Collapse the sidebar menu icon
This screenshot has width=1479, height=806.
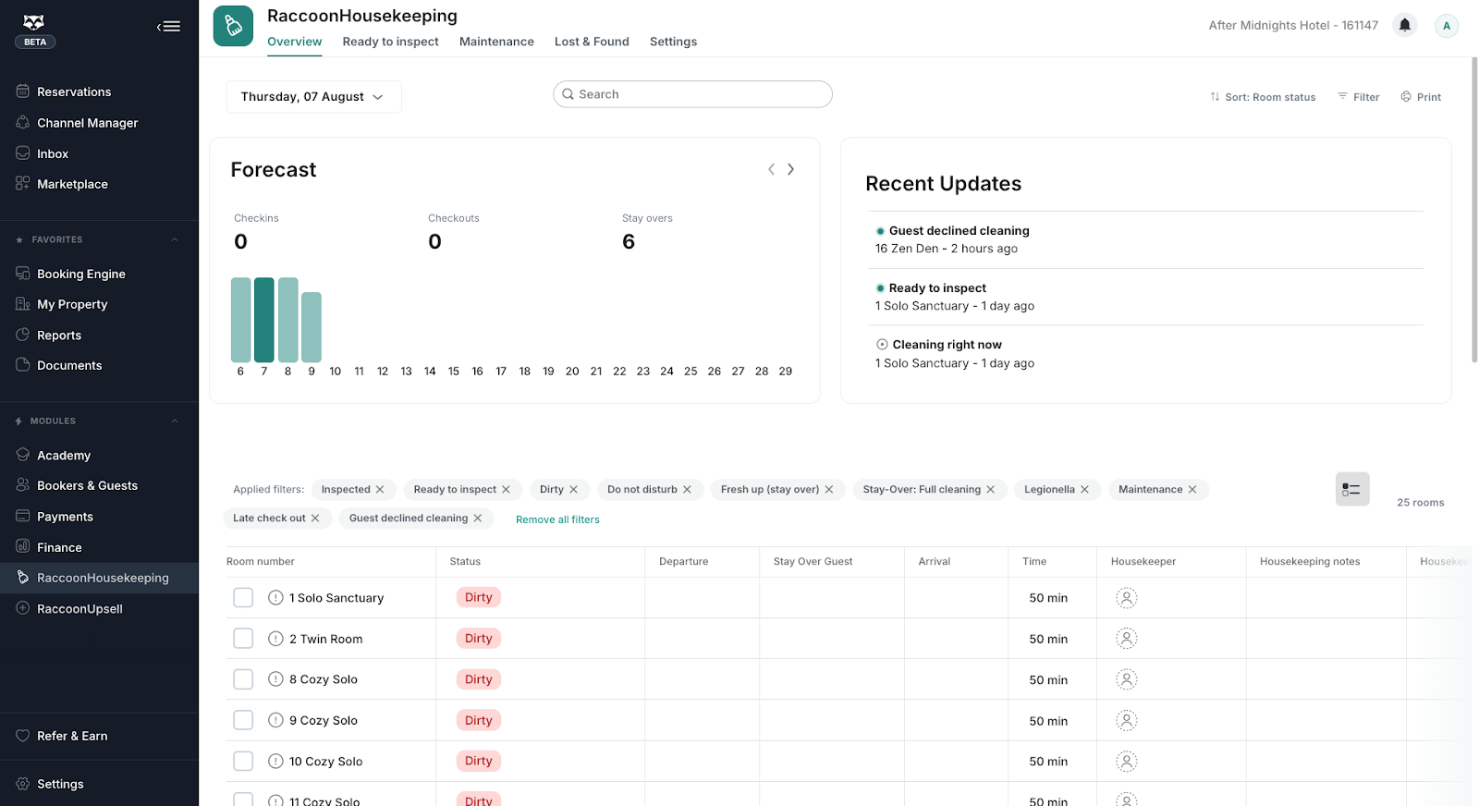[168, 27]
